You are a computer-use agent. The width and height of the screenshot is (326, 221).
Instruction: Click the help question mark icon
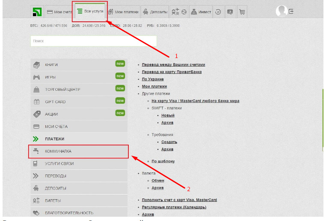pyautogui.click(x=230, y=12)
